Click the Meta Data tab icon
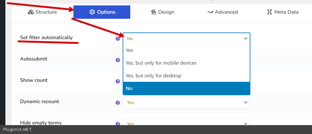Screen dimensions: 312x134 tap(269, 12)
